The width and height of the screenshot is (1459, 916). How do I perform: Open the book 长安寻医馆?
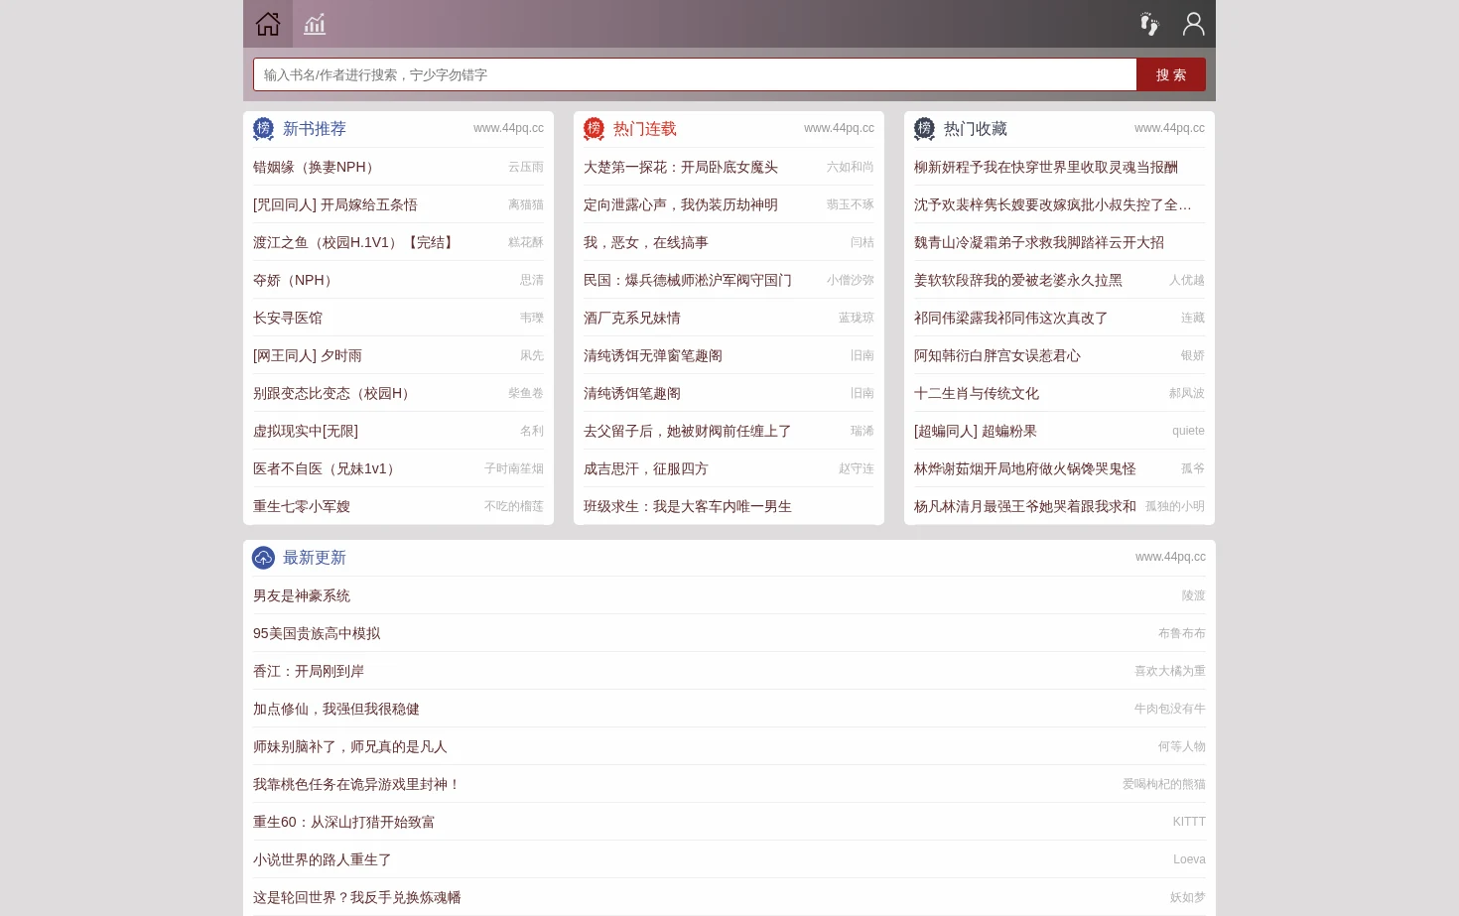pos(288,318)
